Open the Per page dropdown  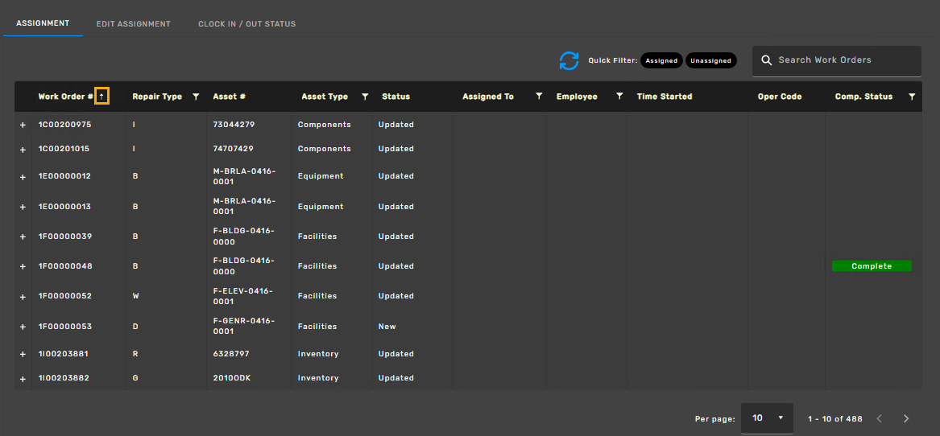pyautogui.click(x=767, y=418)
